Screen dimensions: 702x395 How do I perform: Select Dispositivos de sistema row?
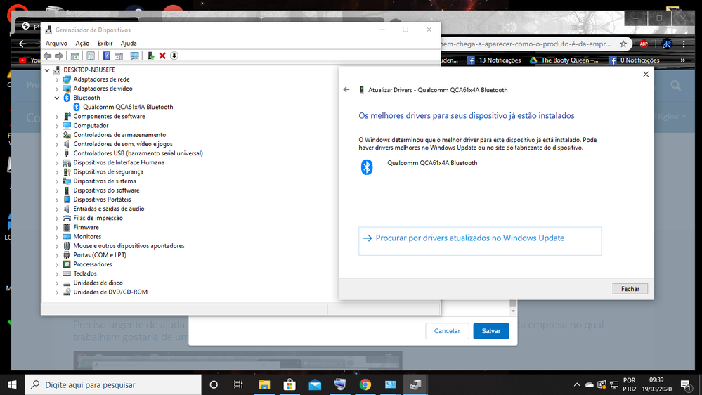[x=105, y=181]
